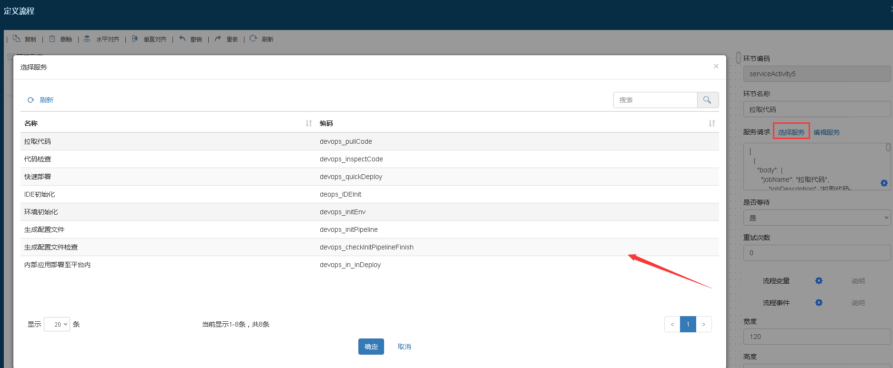Confirm selection with 确定 button
Viewport: 893px width, 368px height.
click(x=371, y=347)
